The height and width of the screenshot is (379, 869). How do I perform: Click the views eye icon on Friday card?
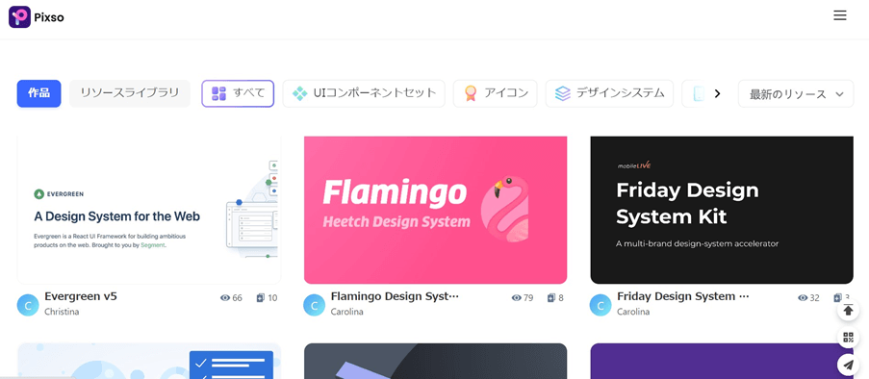click(803, 298)
